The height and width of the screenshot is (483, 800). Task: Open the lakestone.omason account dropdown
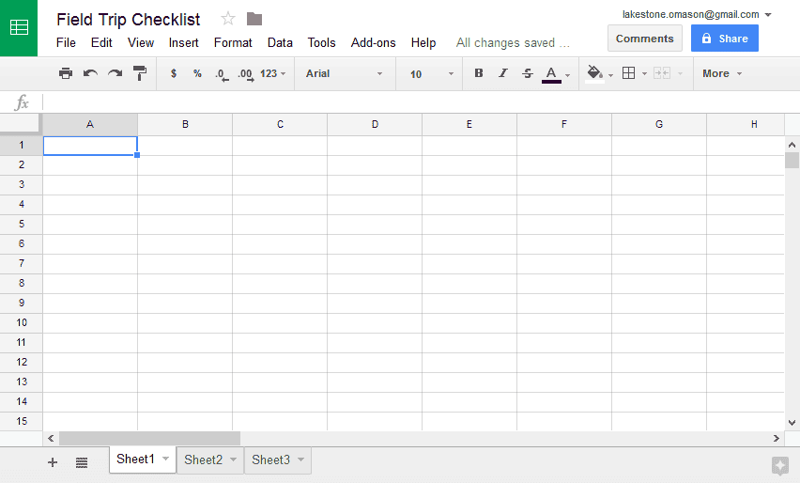(x=697, y=14)
